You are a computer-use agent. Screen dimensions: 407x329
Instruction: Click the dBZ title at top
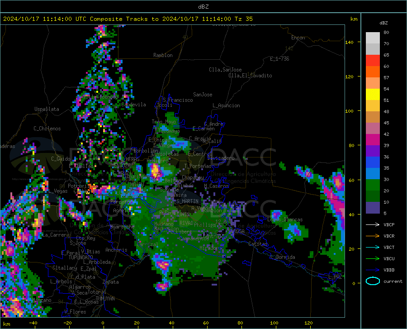tap(203, 7)
